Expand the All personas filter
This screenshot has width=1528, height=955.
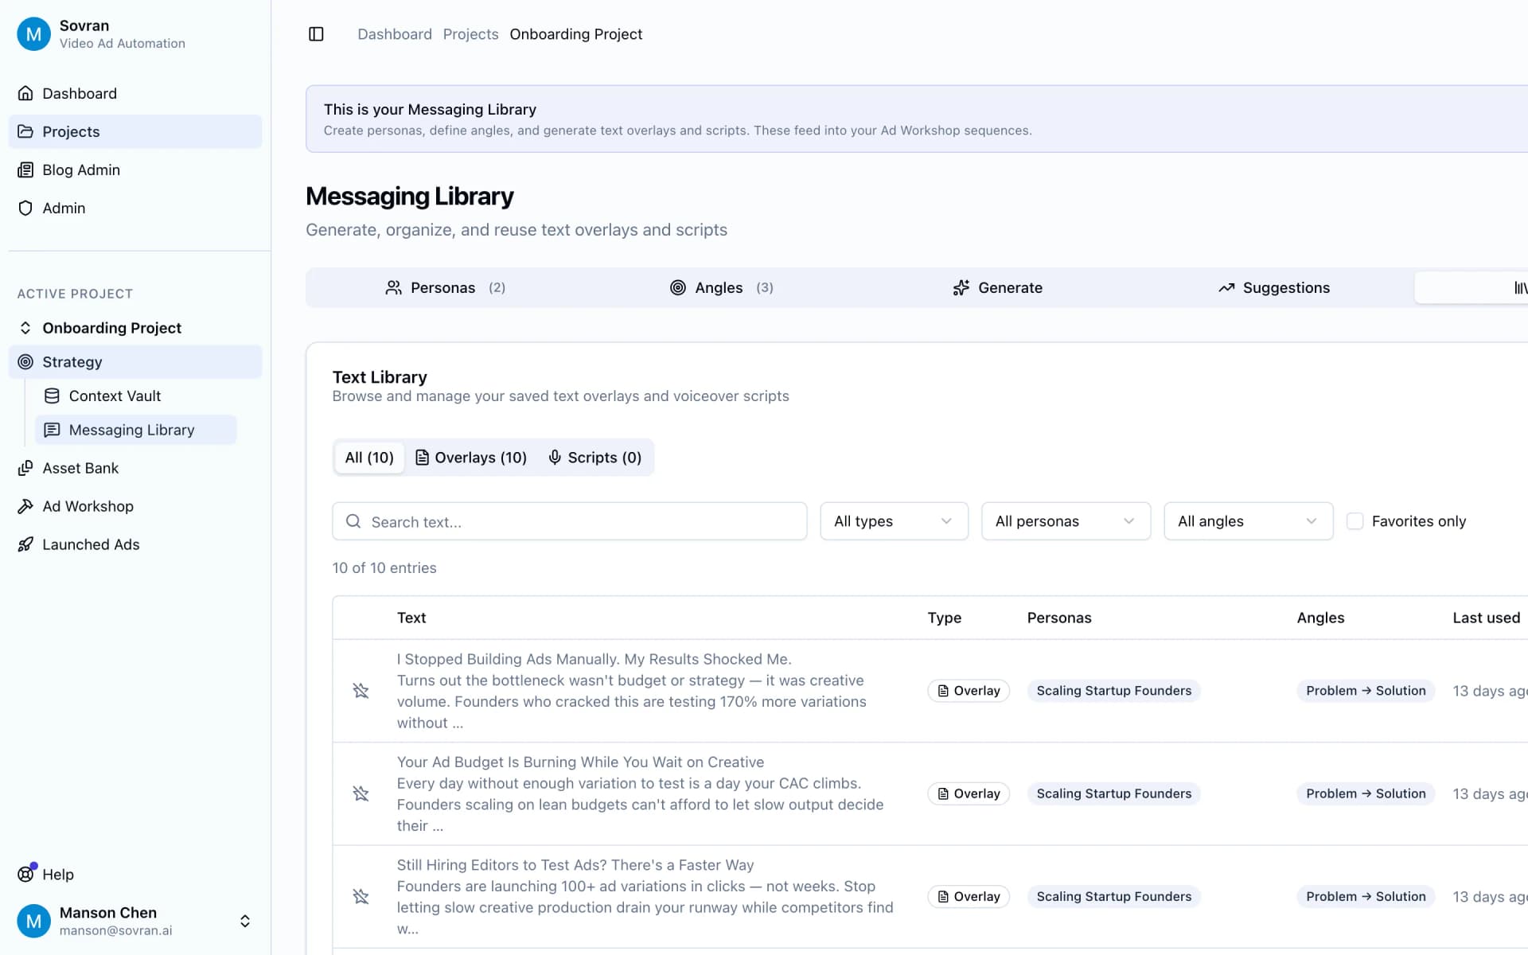point(1066,520)
